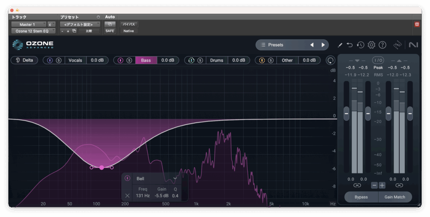The height and width of the screenshot is (217, 430).
Task: Solo the Other stem
Action: 271,60
